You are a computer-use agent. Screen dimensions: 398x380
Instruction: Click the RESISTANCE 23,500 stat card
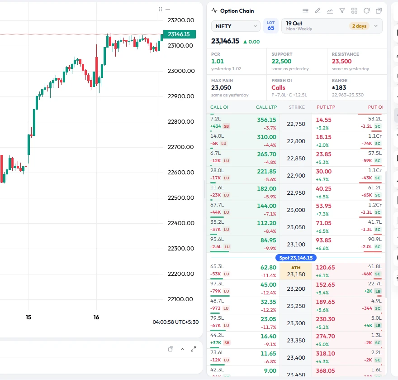click(357, 61)
